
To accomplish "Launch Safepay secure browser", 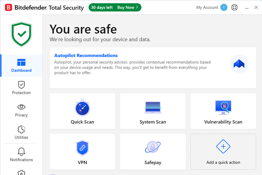I will tap(153, 152).
